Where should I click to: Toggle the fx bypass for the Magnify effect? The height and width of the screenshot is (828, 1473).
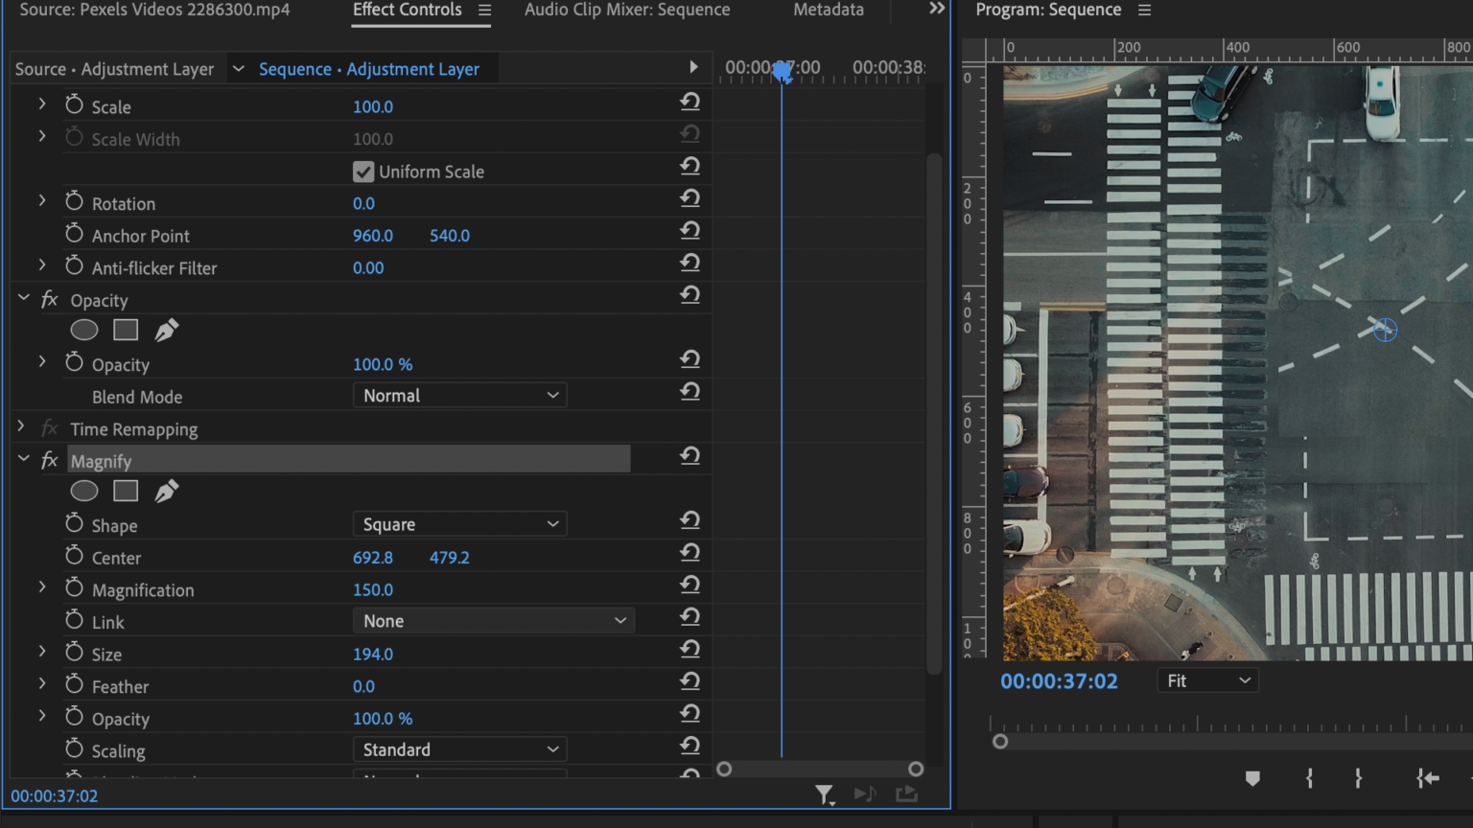coord(48,460)
